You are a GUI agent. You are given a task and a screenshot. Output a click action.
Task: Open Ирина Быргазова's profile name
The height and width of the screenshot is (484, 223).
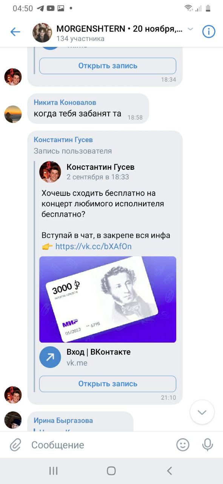click(x=63, y=420)
